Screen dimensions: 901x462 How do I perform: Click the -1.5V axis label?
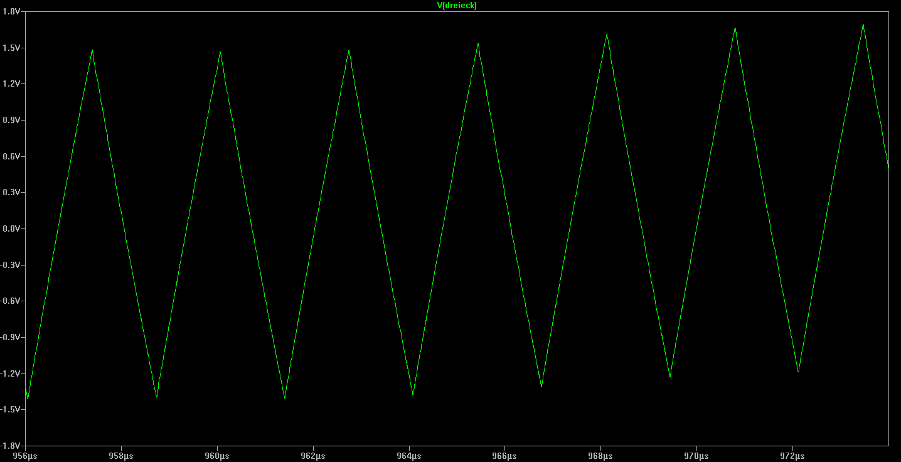coord(10,409)
